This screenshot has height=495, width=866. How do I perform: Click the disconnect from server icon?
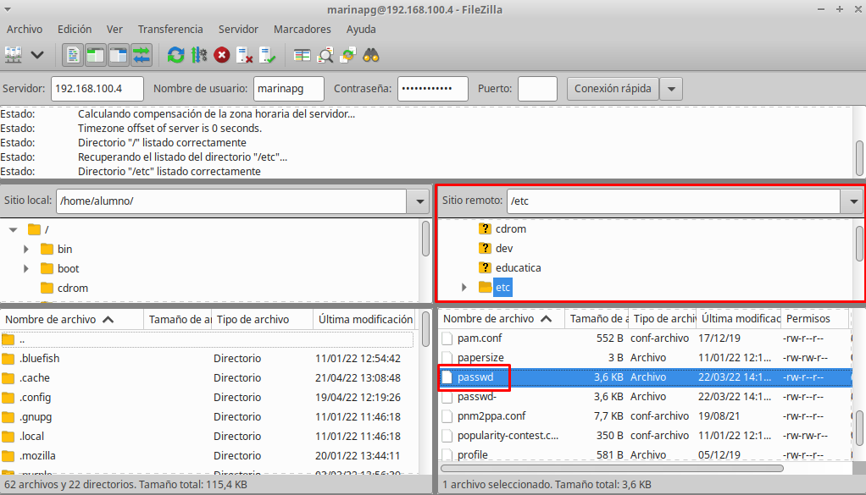coord(245,55)
